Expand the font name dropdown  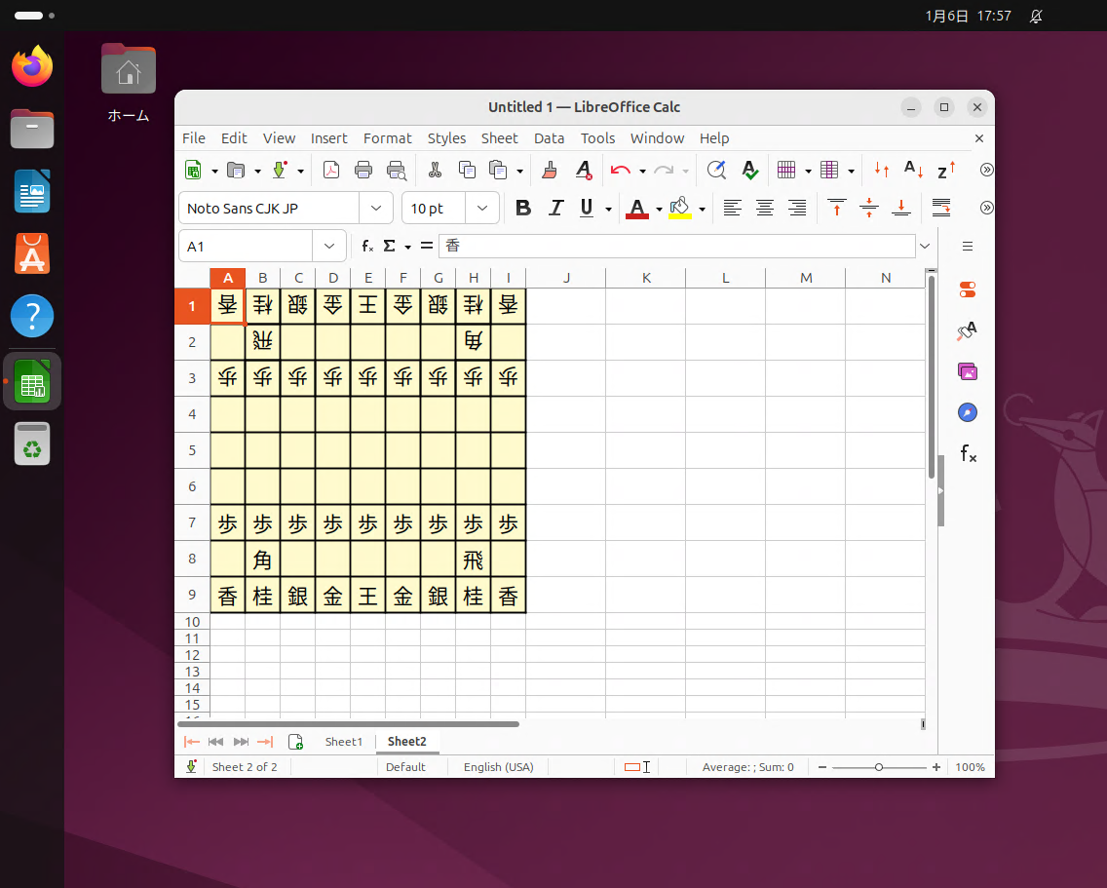click(x=376, y=208)
